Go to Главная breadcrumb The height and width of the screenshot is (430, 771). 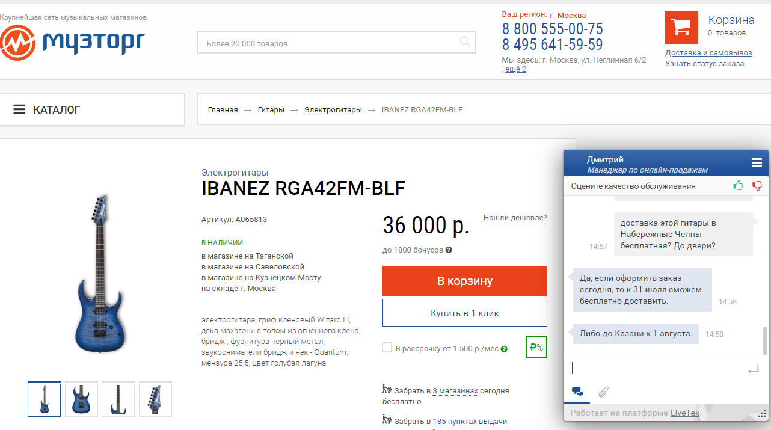223,110
